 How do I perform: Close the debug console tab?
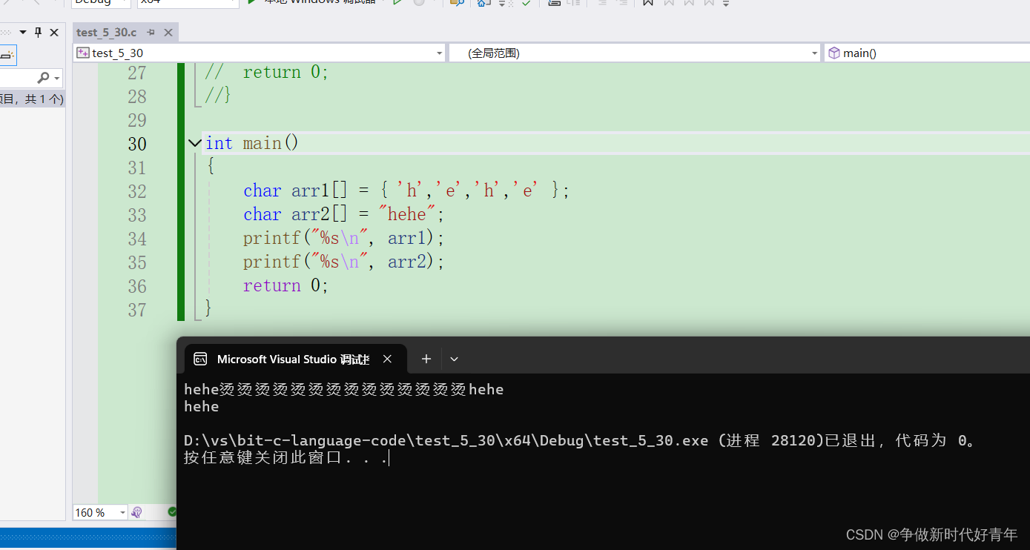[387, 359]
